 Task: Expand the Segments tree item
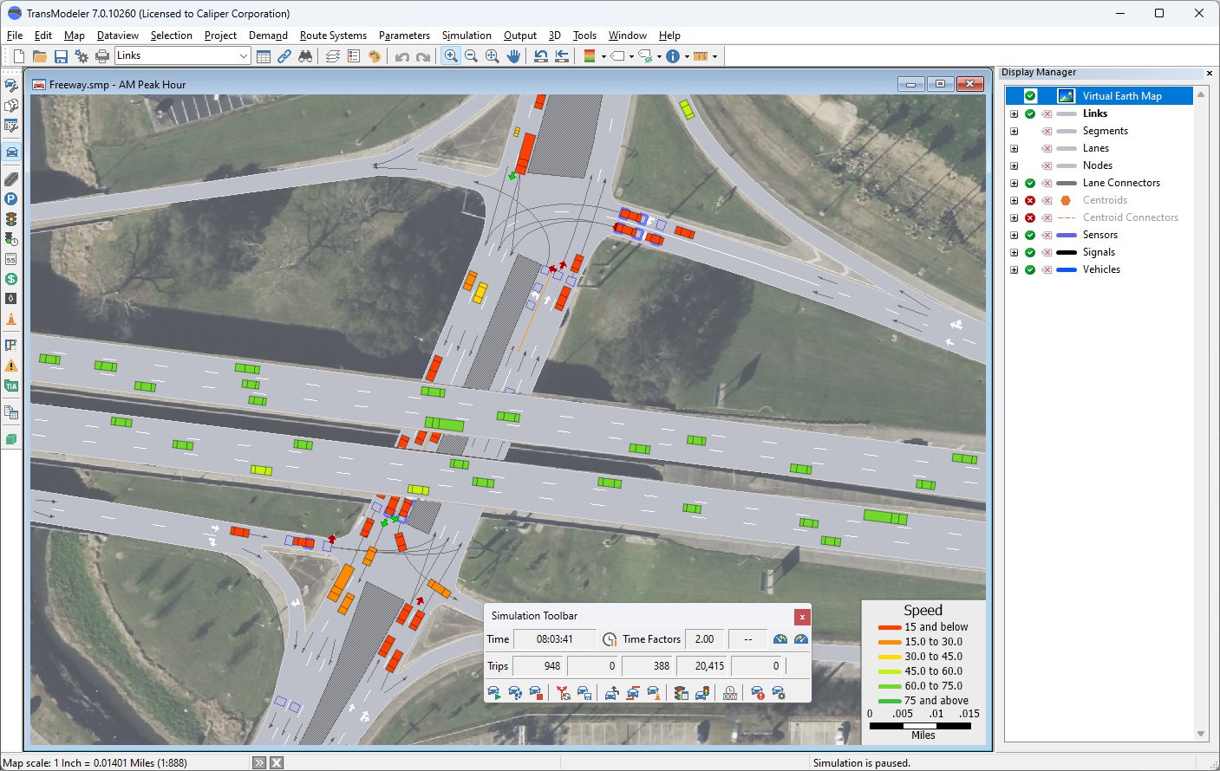point(1014,131)
